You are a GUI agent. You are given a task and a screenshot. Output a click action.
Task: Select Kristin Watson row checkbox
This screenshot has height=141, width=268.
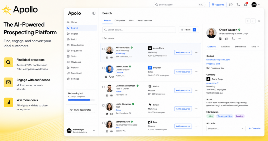(x=103, y=49)
